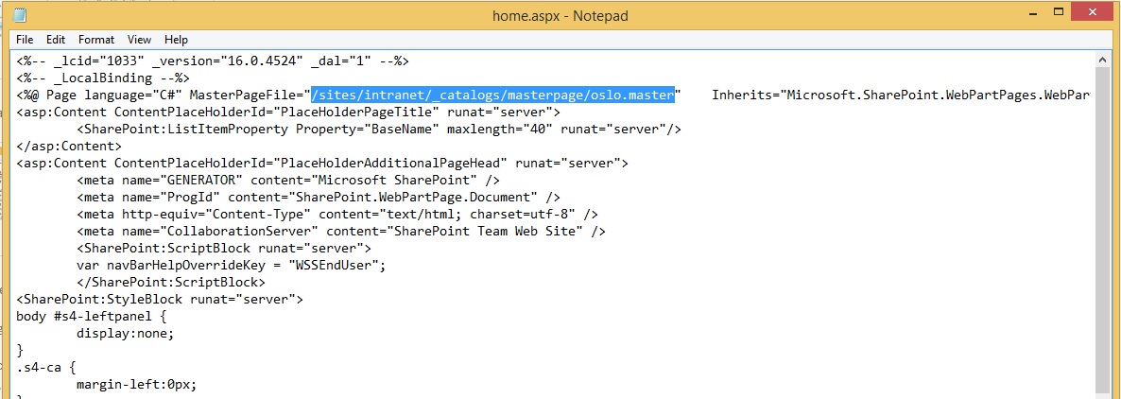Viewport: 1121px width, 399px height.
Task: Click the "PlaceHolderAdditionalPageHead" line
Action: tap(321, 163)
